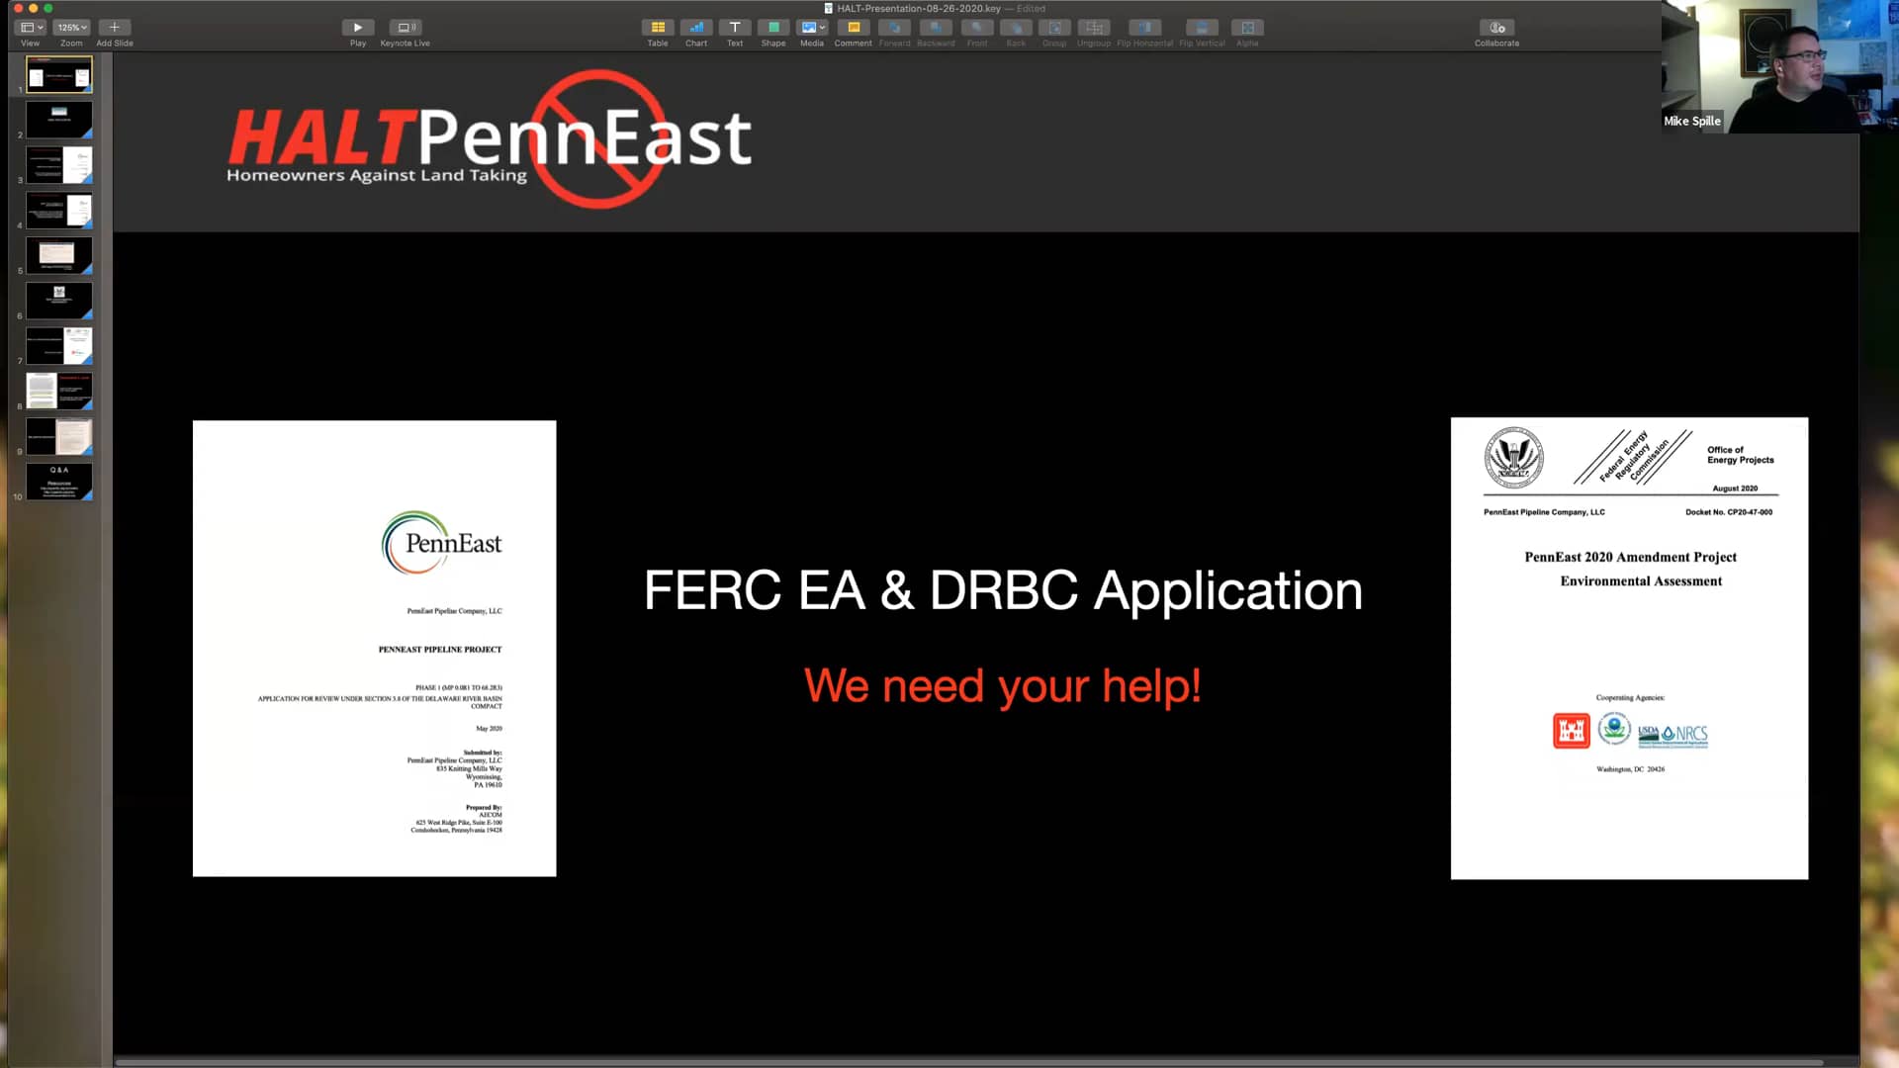Image resolution: width=1899 pixels, height=1068 pixels.
Task: Select slide 7 thumbnail
Action: click(x=59, y=346)
